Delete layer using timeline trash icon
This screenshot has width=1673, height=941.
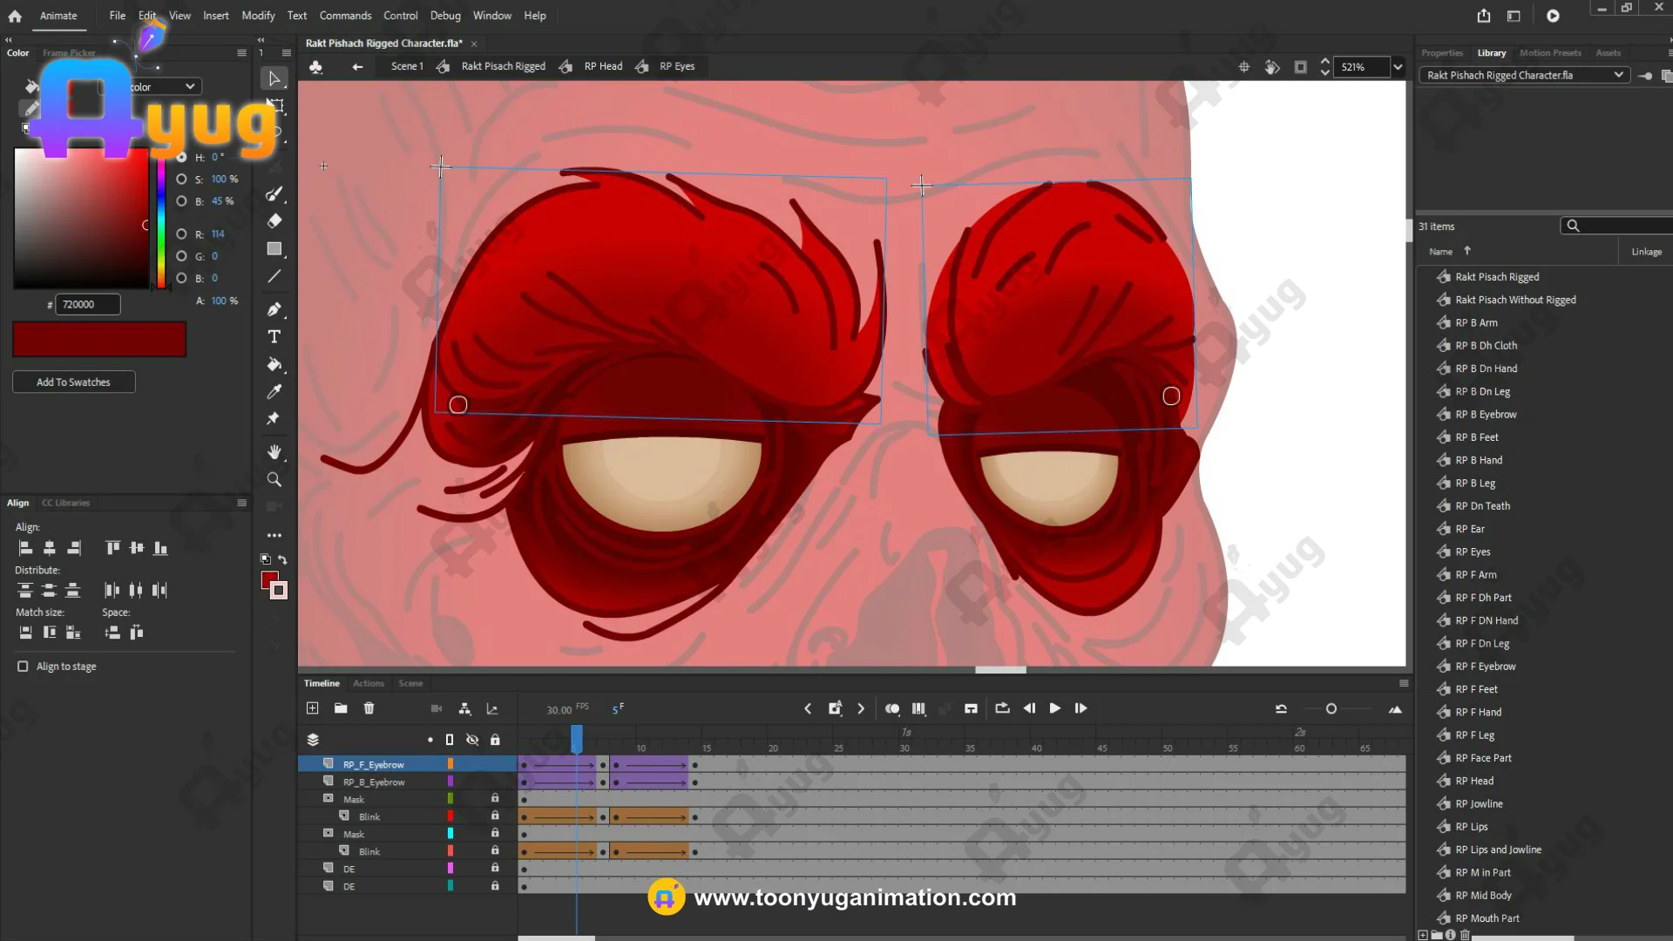[x=369, y=708]
